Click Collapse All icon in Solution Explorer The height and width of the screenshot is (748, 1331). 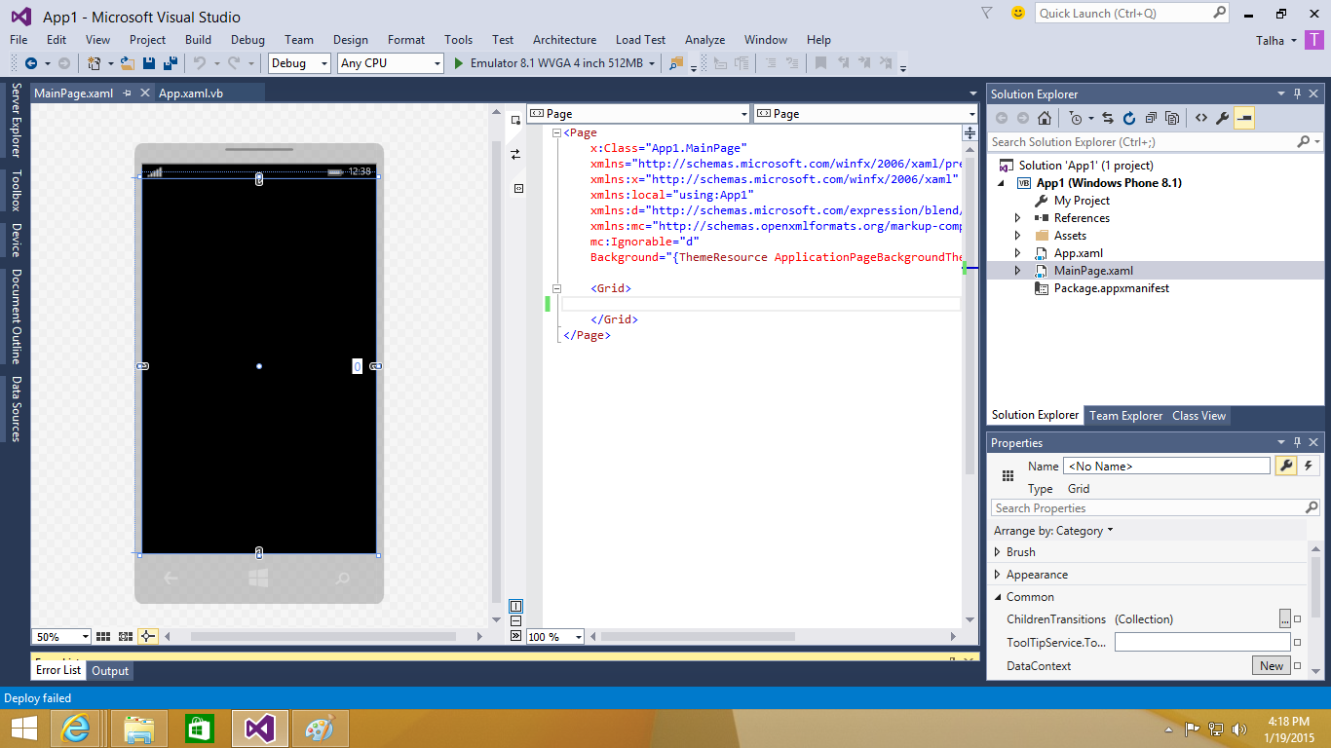point(1151,118)
